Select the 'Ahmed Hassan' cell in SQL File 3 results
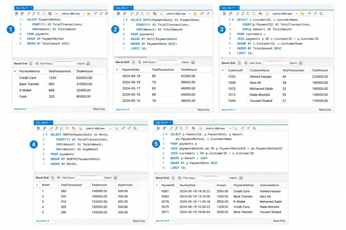346x230 pixels. 261,77
